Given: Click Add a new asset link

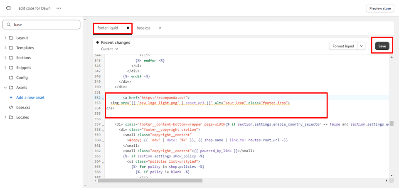Looking at the screenshot, I should (30, 97).
